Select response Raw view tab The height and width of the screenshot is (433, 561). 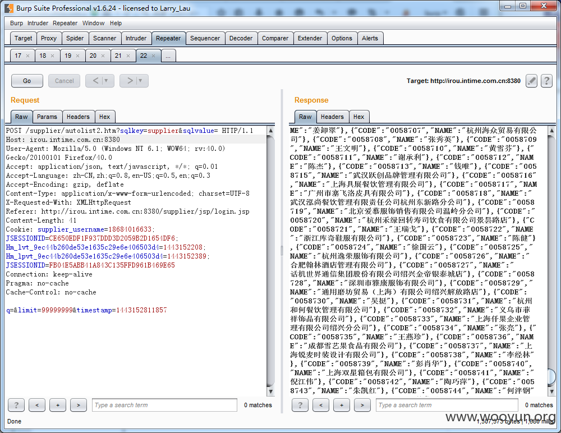[x=305, y=117]
